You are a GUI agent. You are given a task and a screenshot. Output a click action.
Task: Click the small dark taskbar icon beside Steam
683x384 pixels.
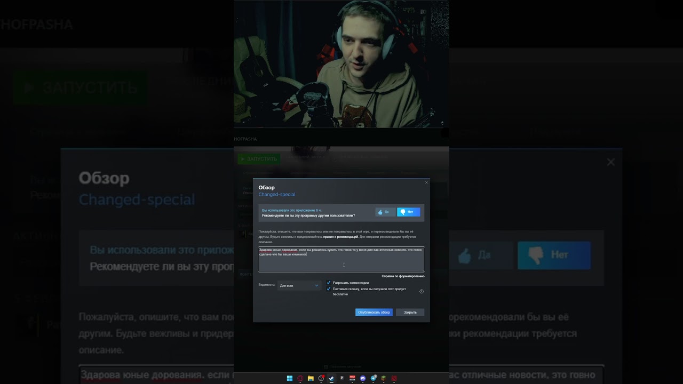(x=342, y=378)
